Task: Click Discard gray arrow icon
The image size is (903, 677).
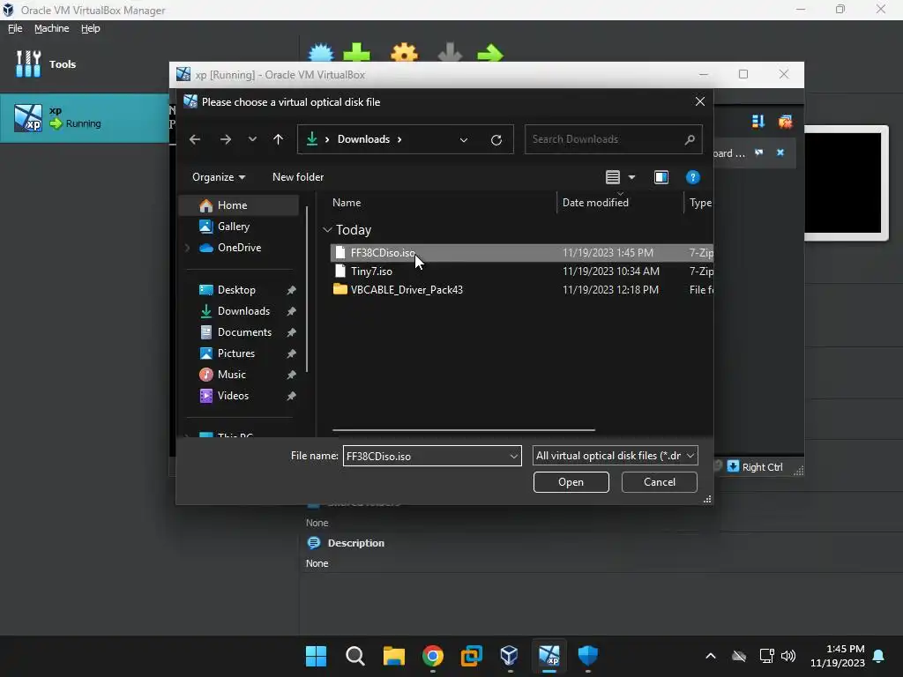Action: click(x=450, y=53)
